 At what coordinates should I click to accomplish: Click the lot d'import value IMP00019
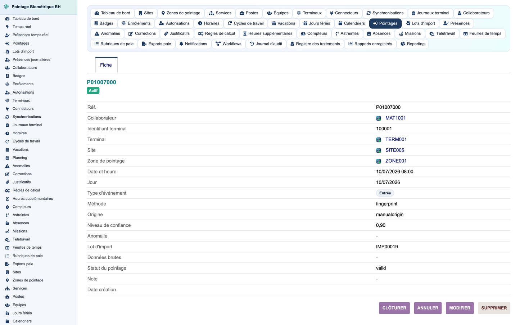coord(387,247)
